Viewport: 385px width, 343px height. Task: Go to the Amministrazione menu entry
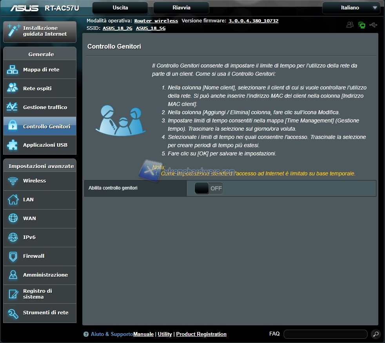[45, 275]
